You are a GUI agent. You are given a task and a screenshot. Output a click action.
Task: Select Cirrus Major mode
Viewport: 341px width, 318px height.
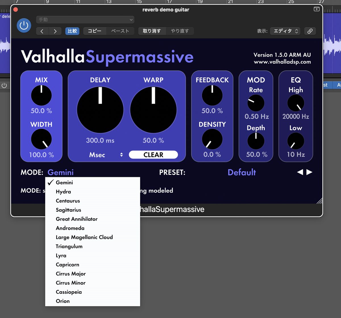pyautogui.click(x=93, y=273)
